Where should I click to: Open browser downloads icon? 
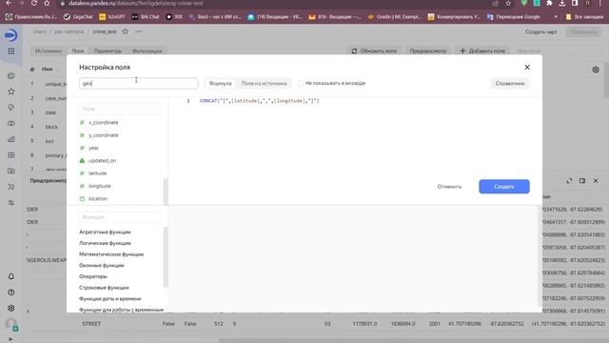562,3
